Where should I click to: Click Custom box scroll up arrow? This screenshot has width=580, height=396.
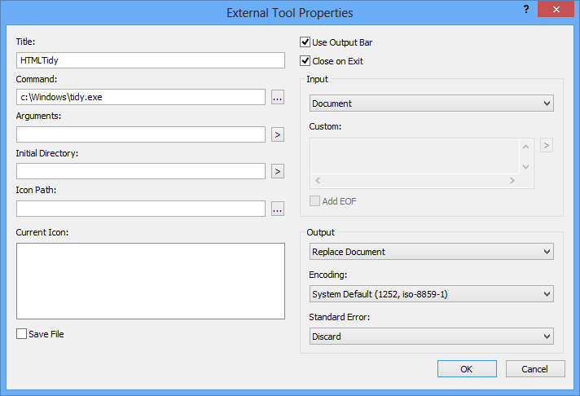click(x=525, y=147)
